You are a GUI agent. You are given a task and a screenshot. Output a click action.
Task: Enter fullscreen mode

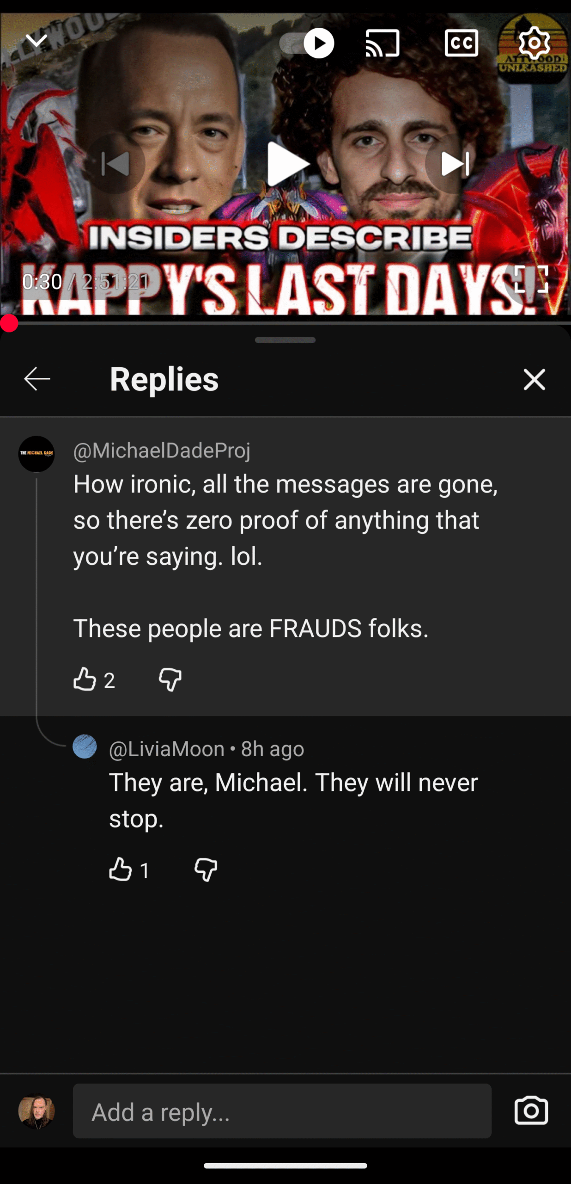click(x=531, y=279)
